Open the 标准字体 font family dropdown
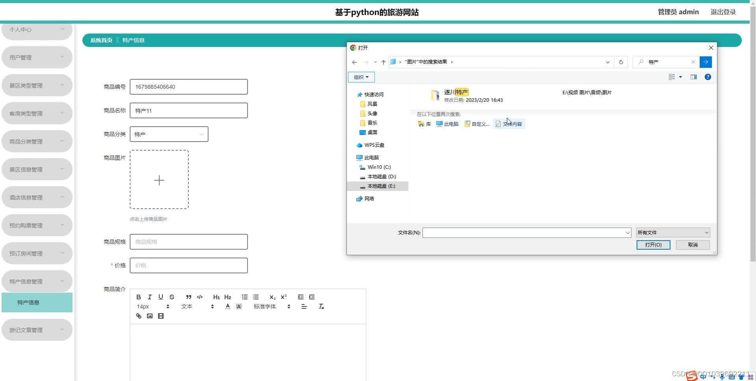Image resolution: width=756 pixels, height=381 pixels. [x=272, y=306]
